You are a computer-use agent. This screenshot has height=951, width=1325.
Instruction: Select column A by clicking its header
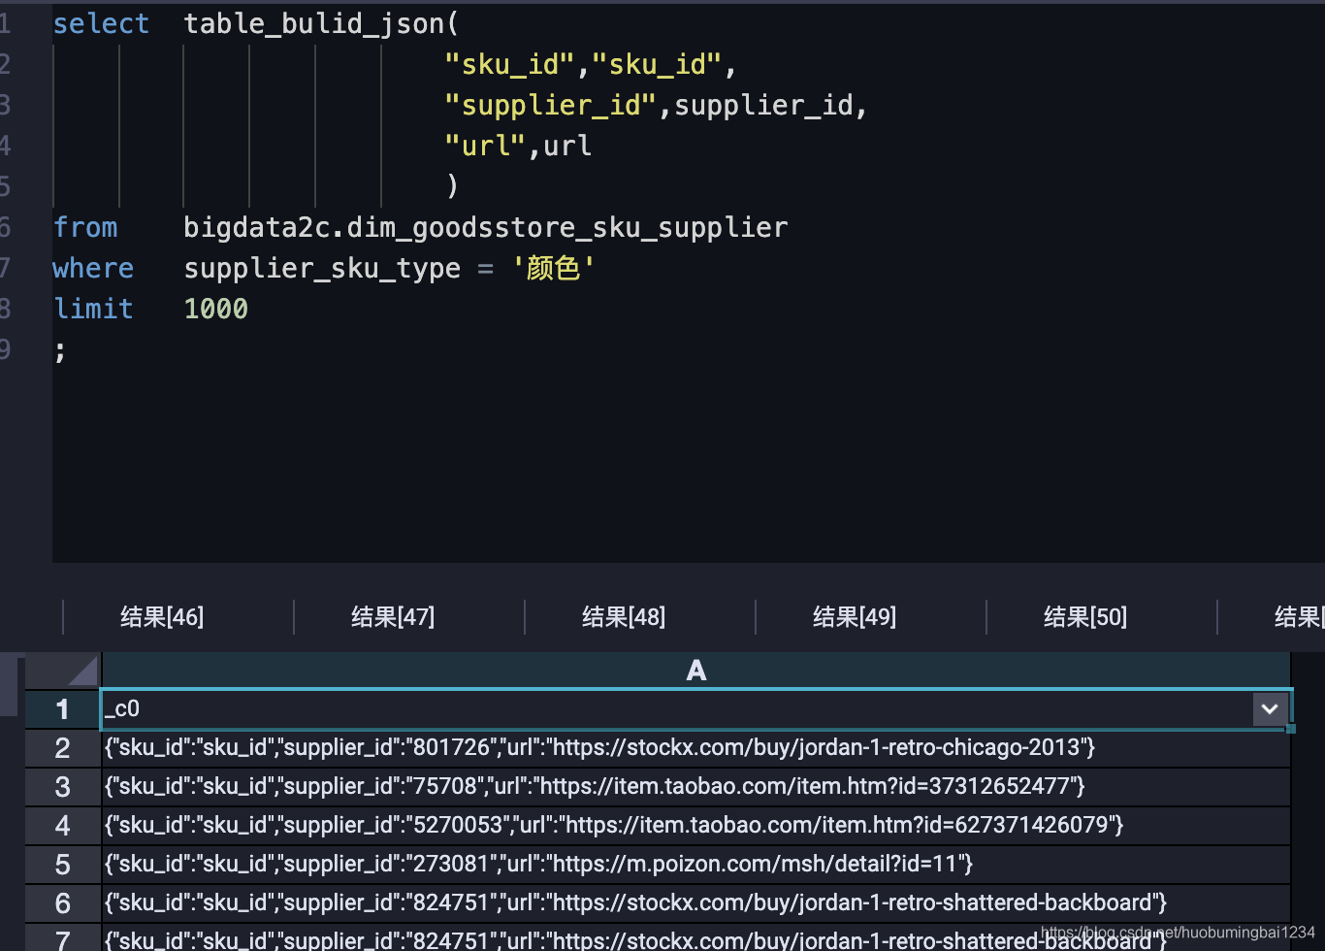tap(696, 670)
